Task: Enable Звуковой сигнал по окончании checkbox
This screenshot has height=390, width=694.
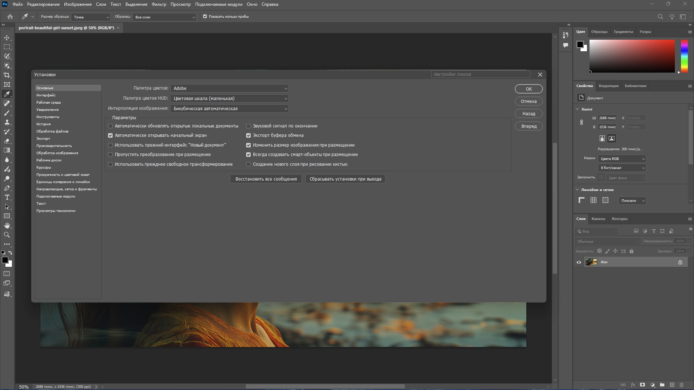Action: (248, 126)
